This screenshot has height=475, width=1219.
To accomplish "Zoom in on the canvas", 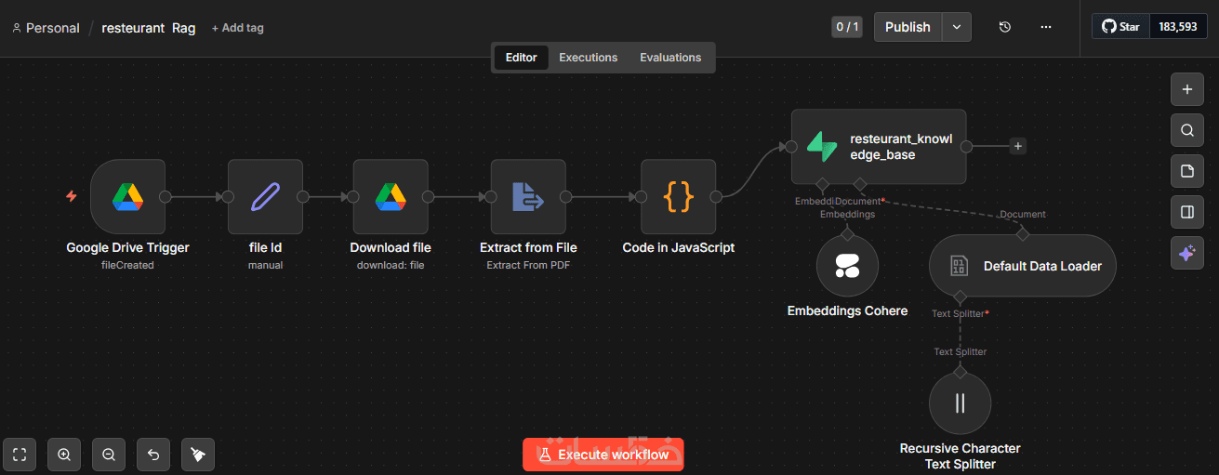I will point(64,455).
